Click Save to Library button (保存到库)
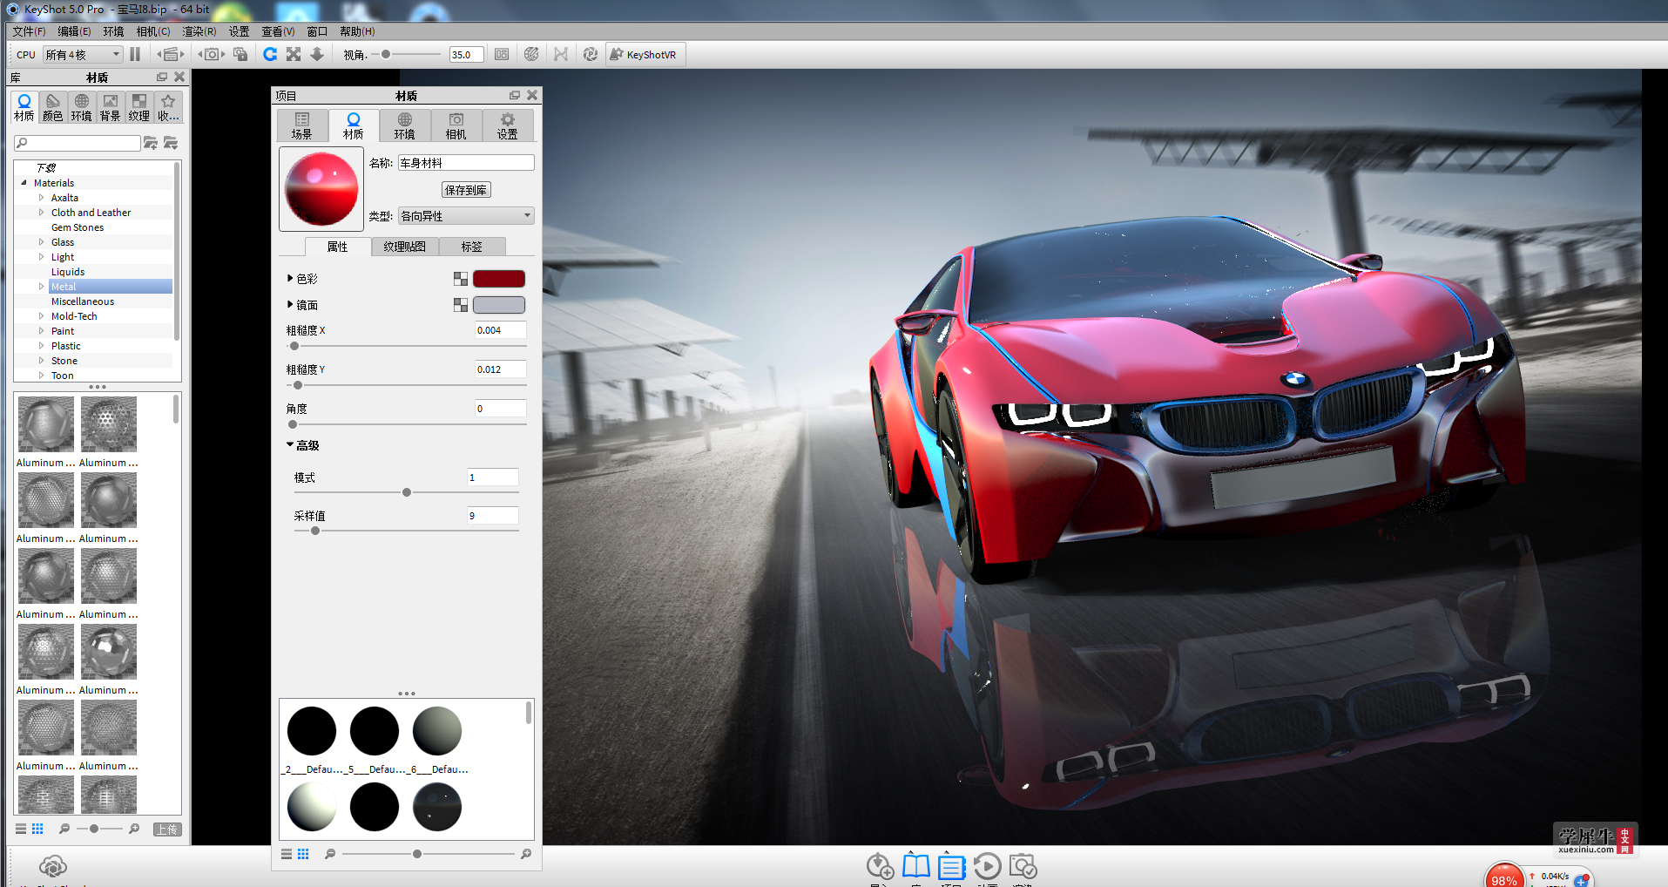The image size is (1668, 887). tap(466, 190)
